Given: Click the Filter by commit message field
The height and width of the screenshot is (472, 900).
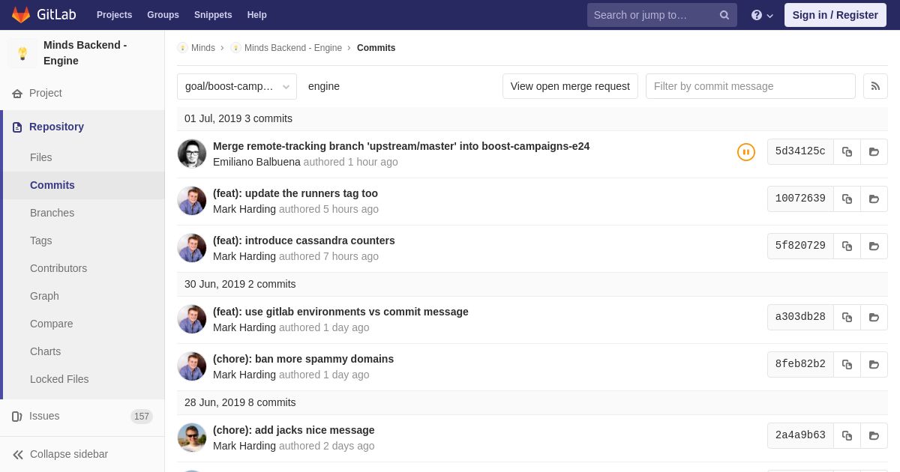Looking at the screenshot, I should tap(751, 86).
